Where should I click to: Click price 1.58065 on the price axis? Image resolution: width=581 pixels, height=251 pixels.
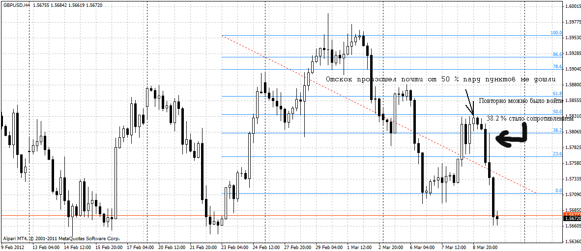coord(573,131)
